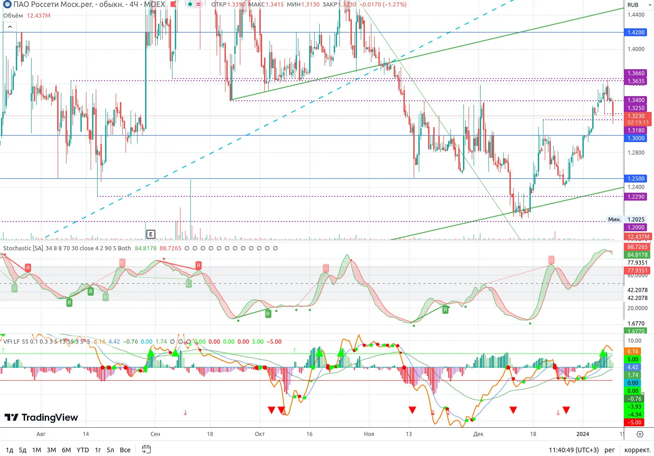Click the red flag icon beside MOEX
Image resolution: width=654 pixels, height=456 pixels.
(x=173, y=5)
